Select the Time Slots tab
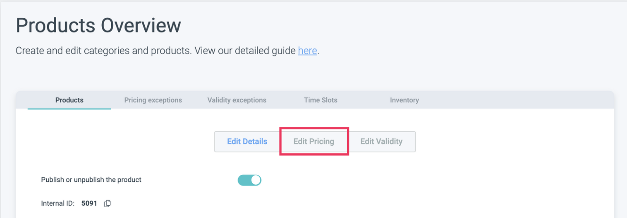Screen dimensions: 627x218 click(x=321, y=100)
